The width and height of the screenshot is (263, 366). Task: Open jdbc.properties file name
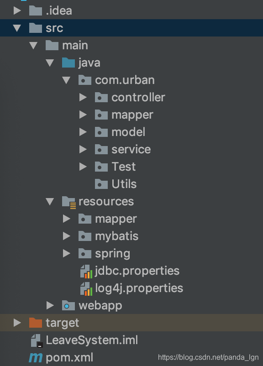pos(137,271)
